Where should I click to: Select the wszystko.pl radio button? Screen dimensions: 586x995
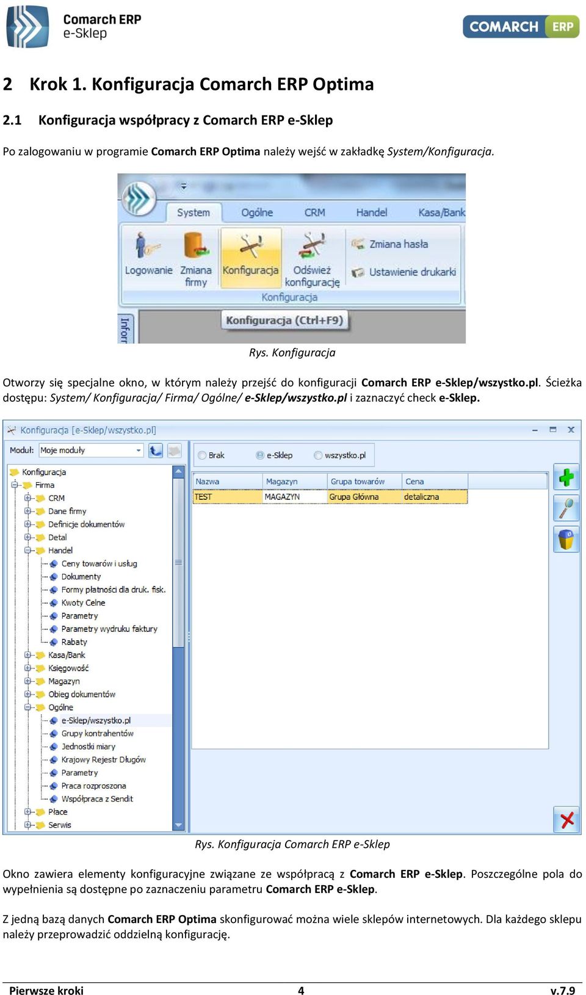tap(318, 455)
